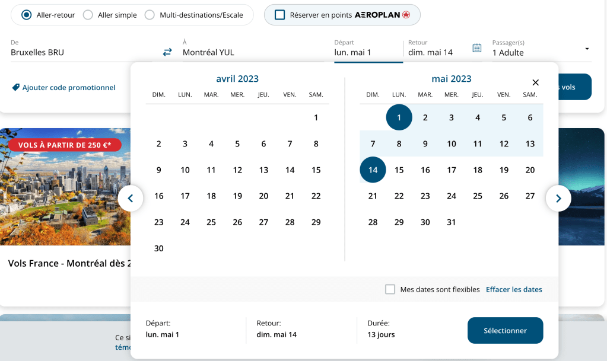The image size is (607, 361).
Task: Close the date picker popup
Action: (535, 82)
